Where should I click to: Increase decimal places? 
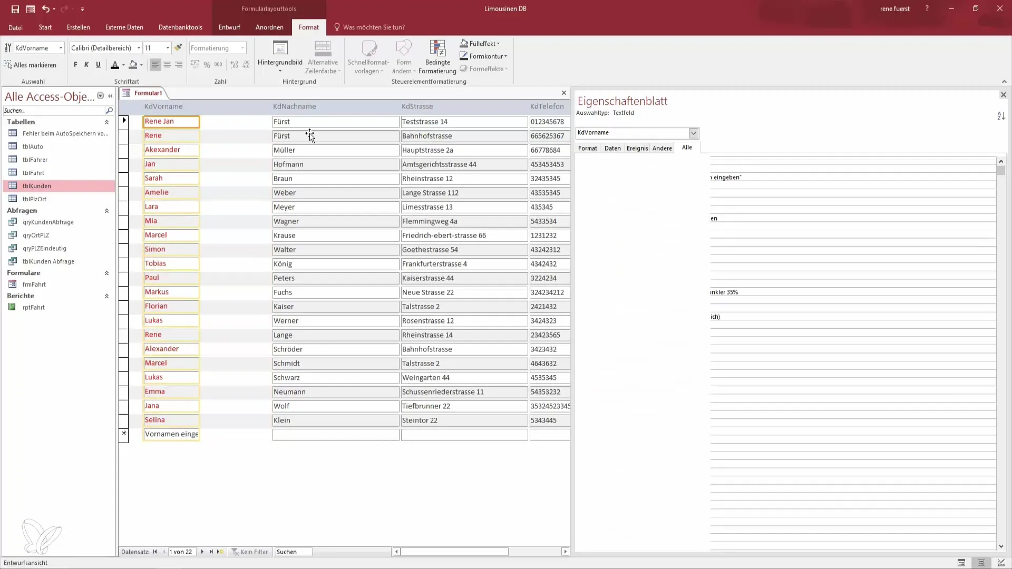[x=234, y=65]
